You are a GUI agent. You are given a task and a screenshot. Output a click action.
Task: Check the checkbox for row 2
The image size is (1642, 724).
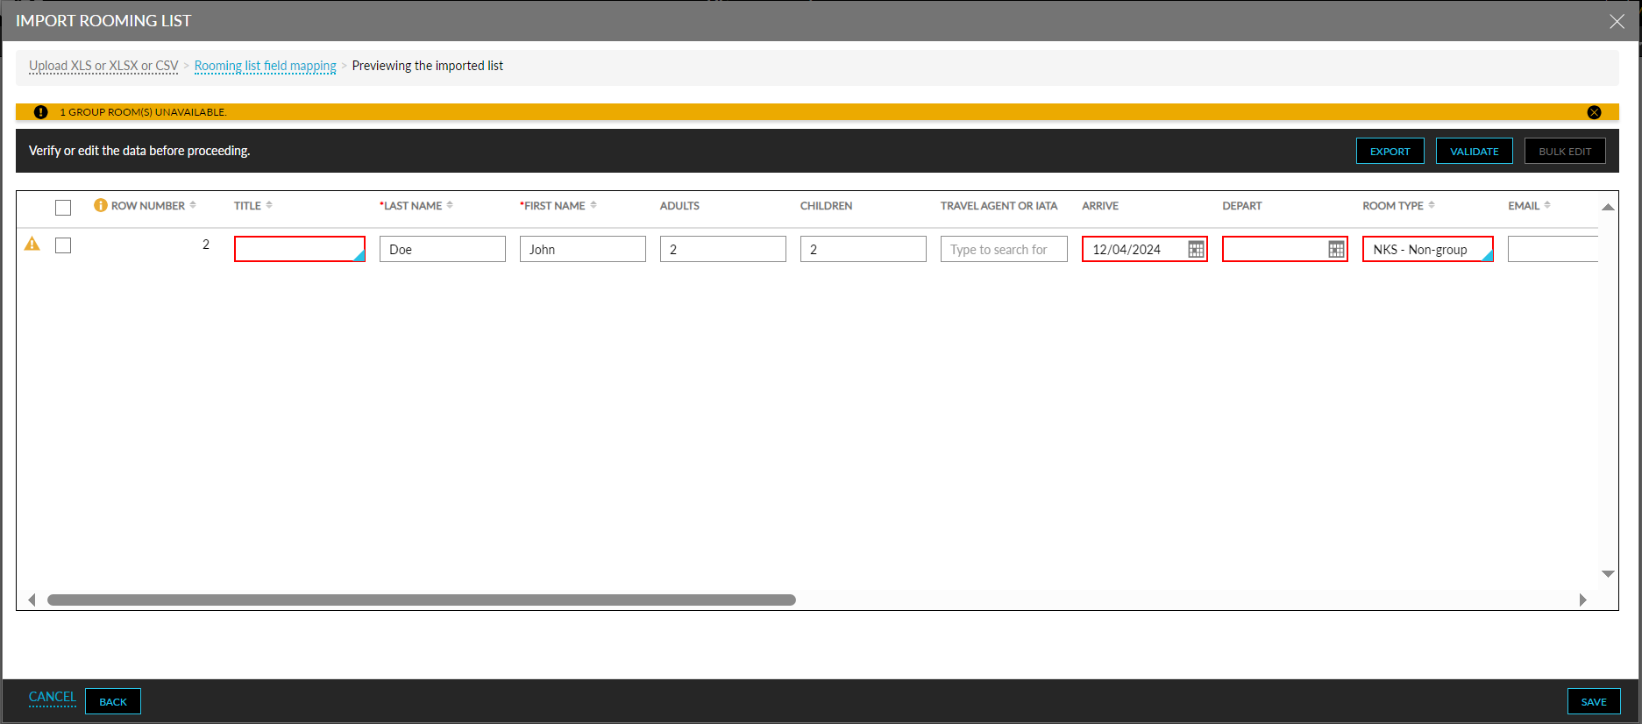pos(63,245)
